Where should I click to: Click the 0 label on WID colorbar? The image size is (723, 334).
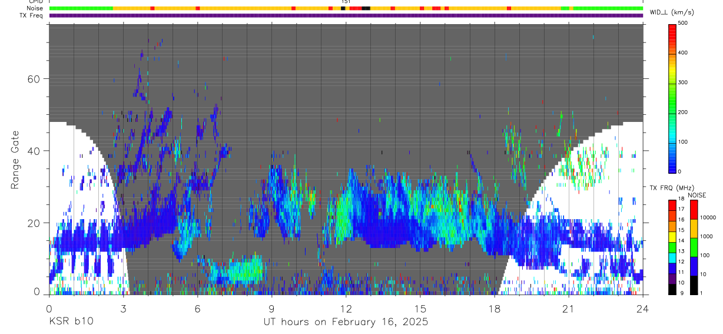click(x=680, y=171)
